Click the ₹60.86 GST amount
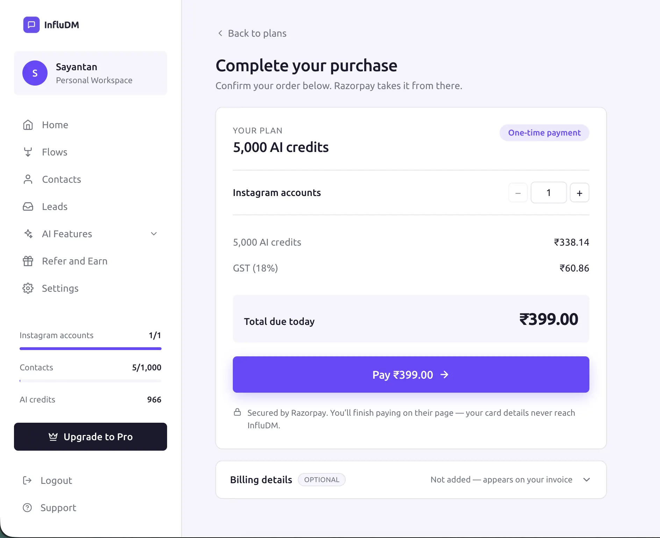Viewport: 660px width, 538px height. click(574, 268)
